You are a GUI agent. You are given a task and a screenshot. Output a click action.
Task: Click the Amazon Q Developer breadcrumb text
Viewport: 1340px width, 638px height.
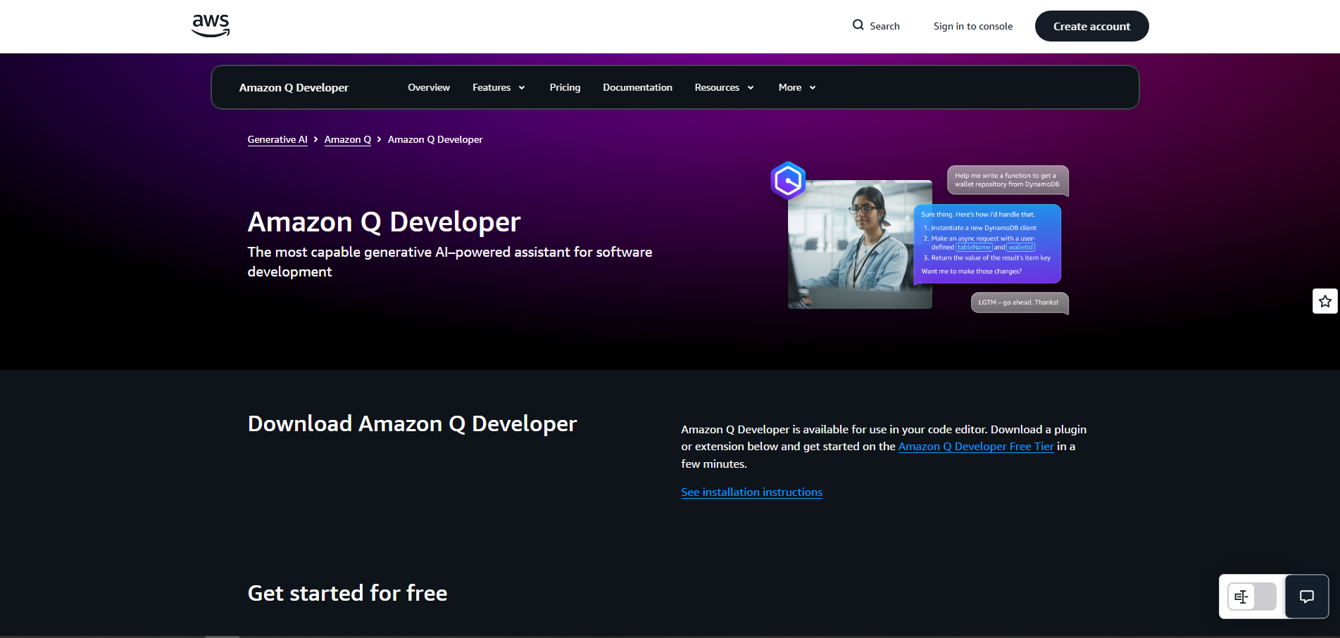pos(435,139)
